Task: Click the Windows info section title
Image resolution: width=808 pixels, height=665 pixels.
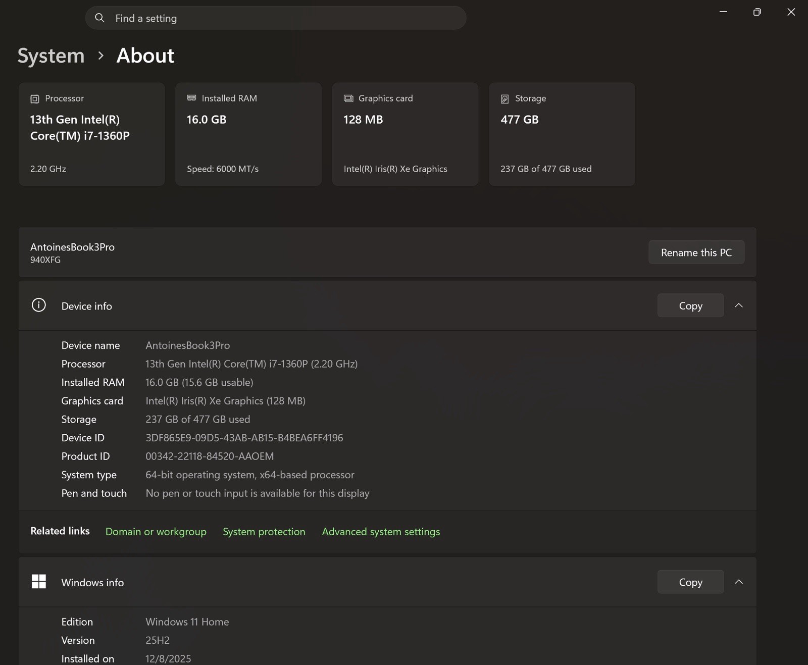Action: [92, 583]
